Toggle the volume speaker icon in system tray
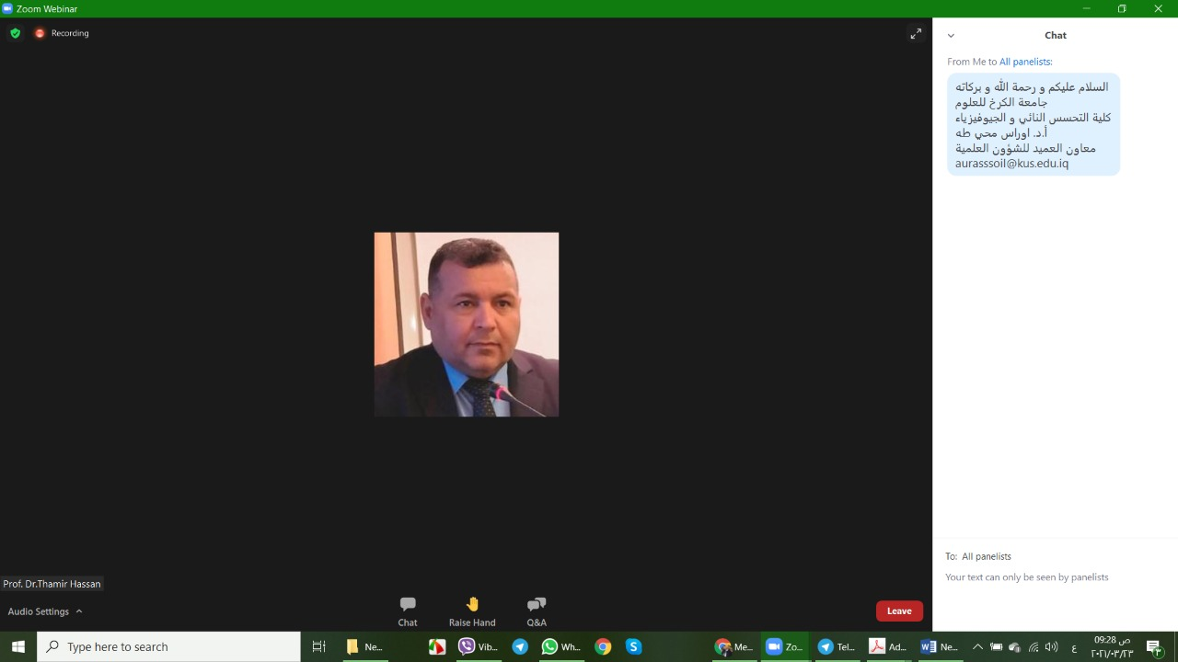Image resolution: width=1178 pixels, height=662 pixels. click(1052, 647)
